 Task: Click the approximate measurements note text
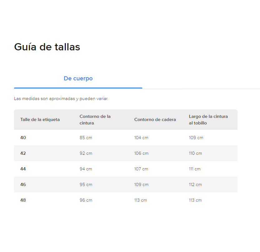[61, 98]
